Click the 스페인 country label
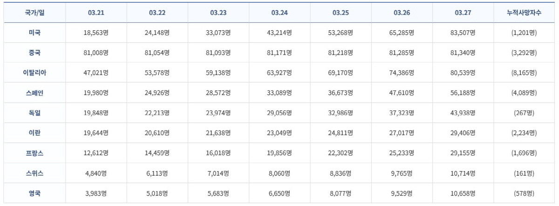The width and height of the screenshot is (559, 206). point(34,93)
